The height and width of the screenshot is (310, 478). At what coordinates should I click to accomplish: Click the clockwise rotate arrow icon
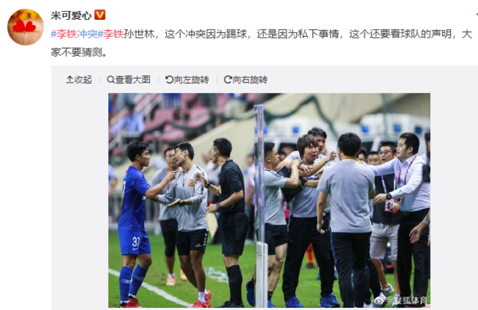click(x=228, y=80)
